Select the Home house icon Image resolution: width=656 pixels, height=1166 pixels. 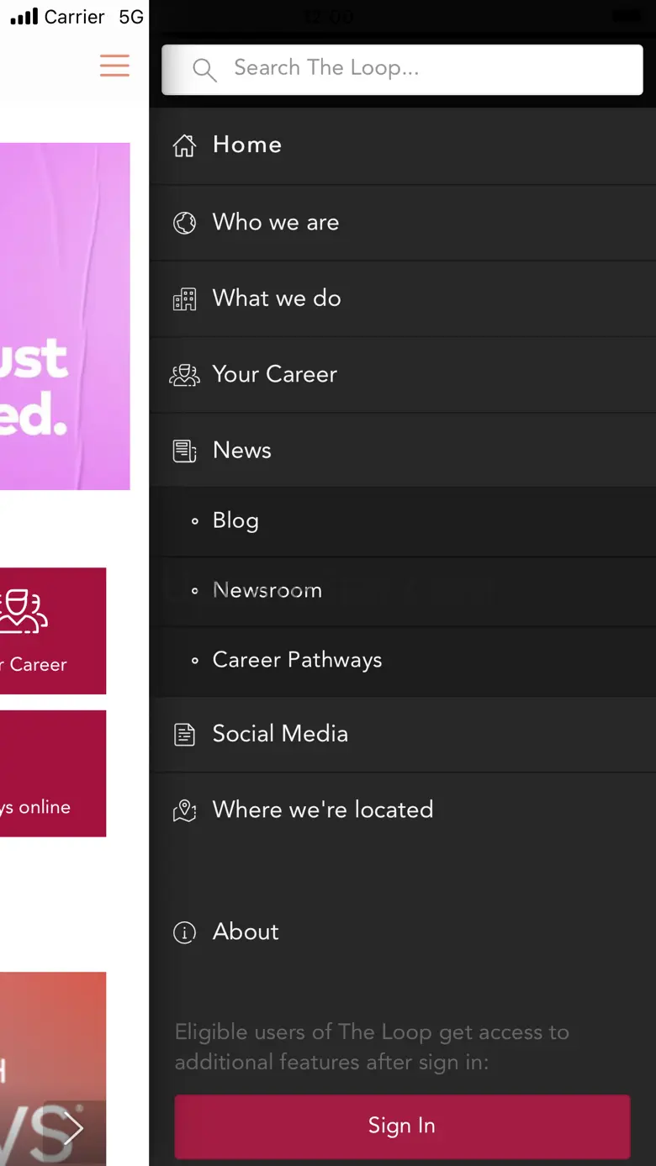pyautogui.click(x=184, y=145)
